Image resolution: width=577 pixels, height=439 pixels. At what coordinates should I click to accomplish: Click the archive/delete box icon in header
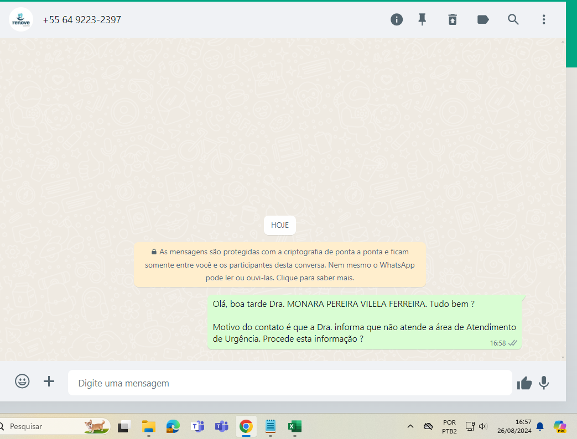tap(453, 19)
